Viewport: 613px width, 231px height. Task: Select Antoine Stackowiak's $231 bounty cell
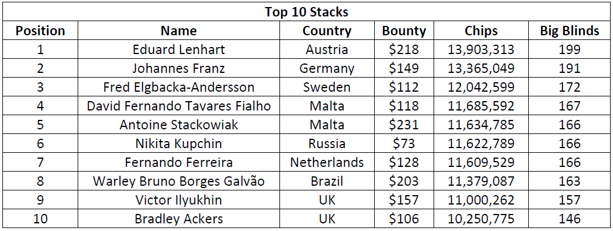click(404, 125)
